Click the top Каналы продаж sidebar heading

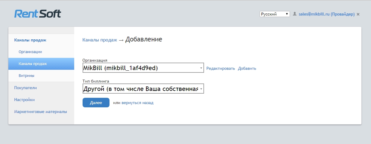coord(30,40)
